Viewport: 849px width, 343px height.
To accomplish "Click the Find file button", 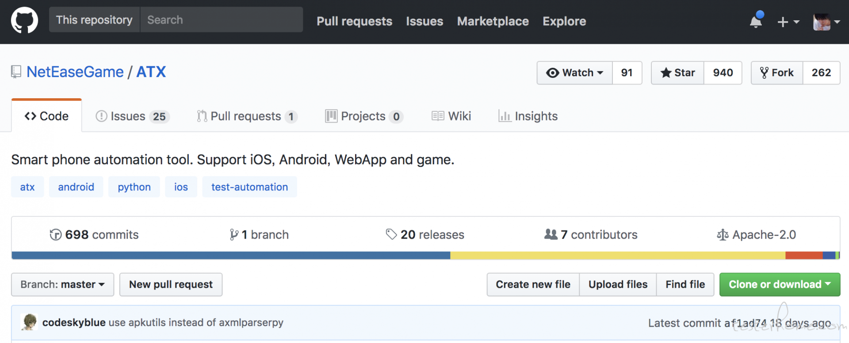I will click(x=685, y=285).
